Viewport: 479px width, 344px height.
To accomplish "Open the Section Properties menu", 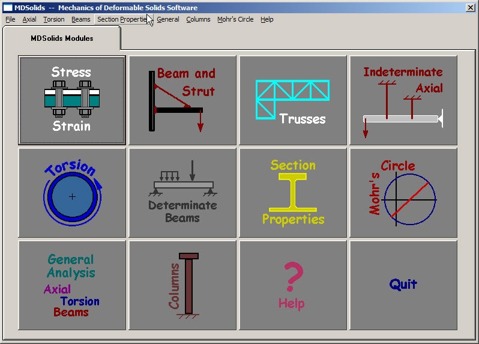I will pos(124,19).
